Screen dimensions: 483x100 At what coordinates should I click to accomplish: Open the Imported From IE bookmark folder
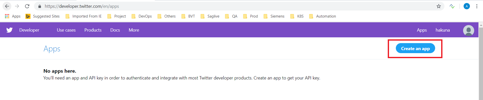click(83, 16)
